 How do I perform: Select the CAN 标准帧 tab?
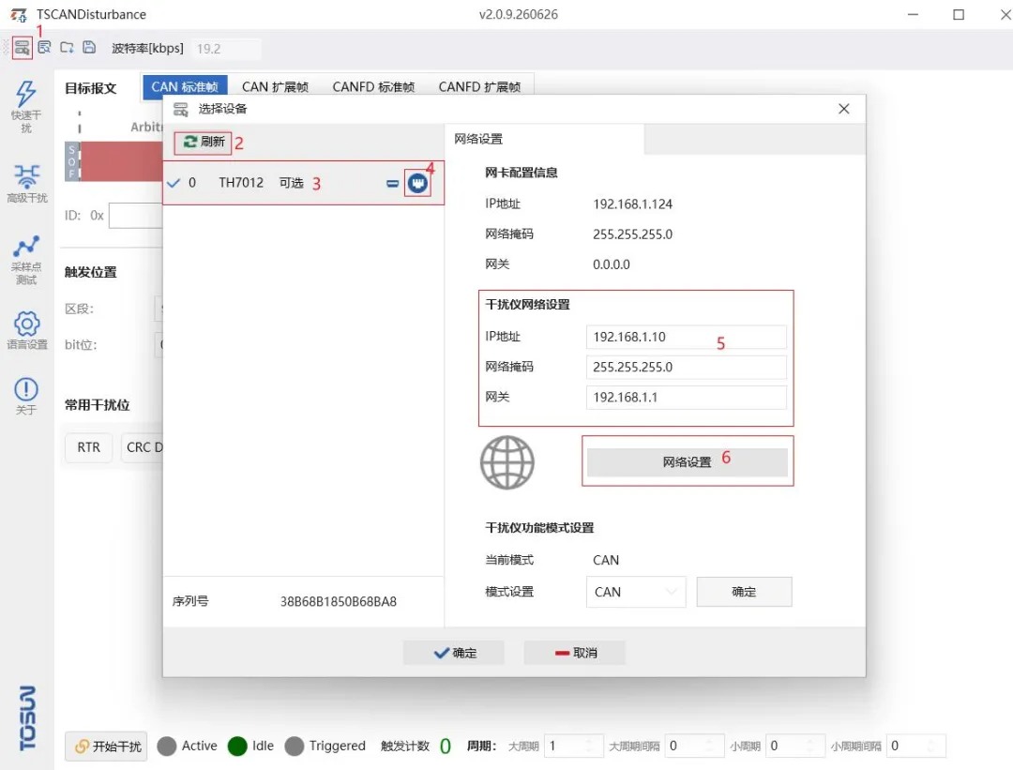(x=185, y=86)
